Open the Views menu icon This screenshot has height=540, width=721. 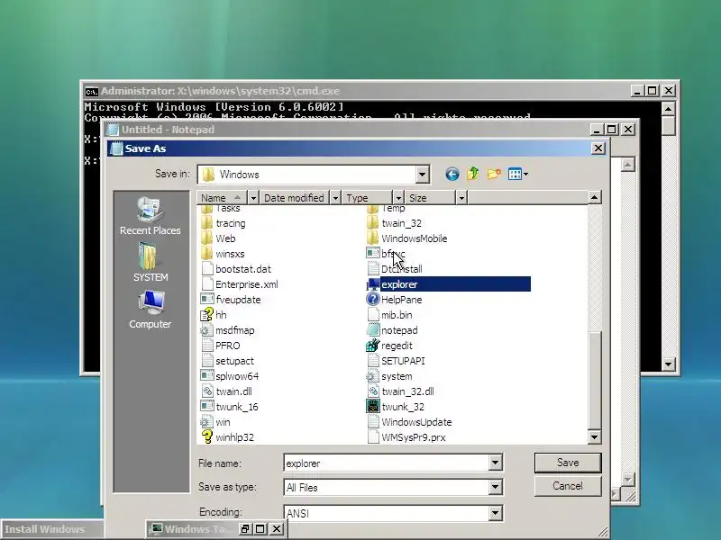pos(518,174)
